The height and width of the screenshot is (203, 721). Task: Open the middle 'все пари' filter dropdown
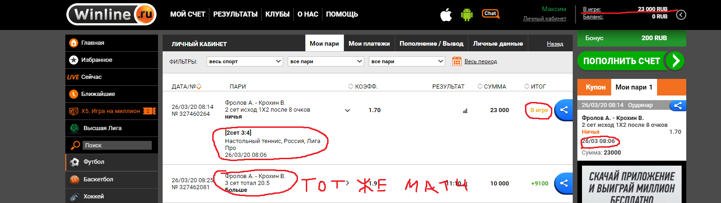pos(326,61)
